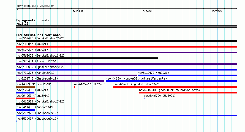Click the nsv5562478 (ByrskaBishop2022) label

click(x=40, y=38)
